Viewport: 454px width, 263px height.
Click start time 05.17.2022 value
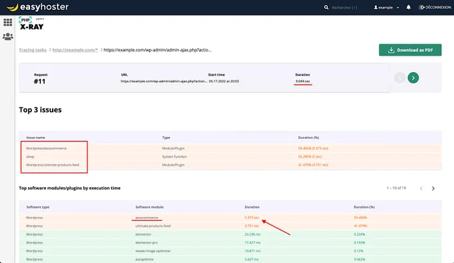[x=224, y=81]
